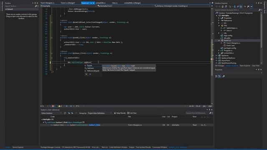Toggle pin on the references results panel
Image resolution: width=267 pixels, height=150 pixels.
coord(209,110)
